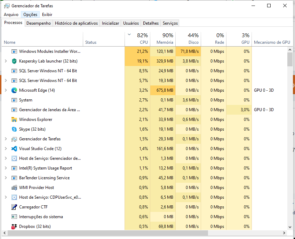Screen dimensions: 295x239
Task: Click the Gerenciador de Tarefas process row icon
Action: [x=14, y=139]
